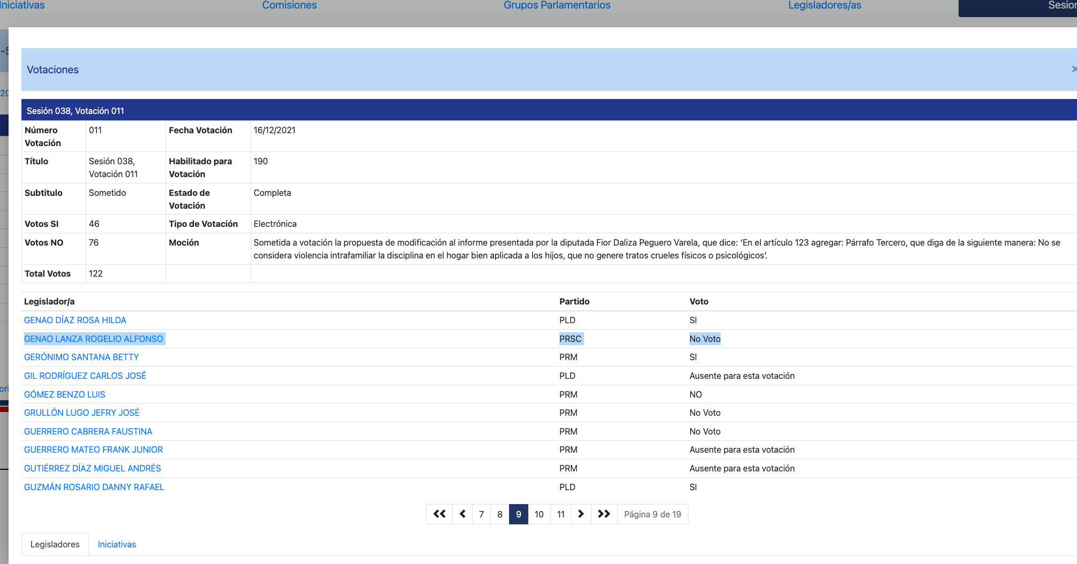Click GIL RODRÍGUEZ 'Ausente para esta votación' cell

pos(742,376)
